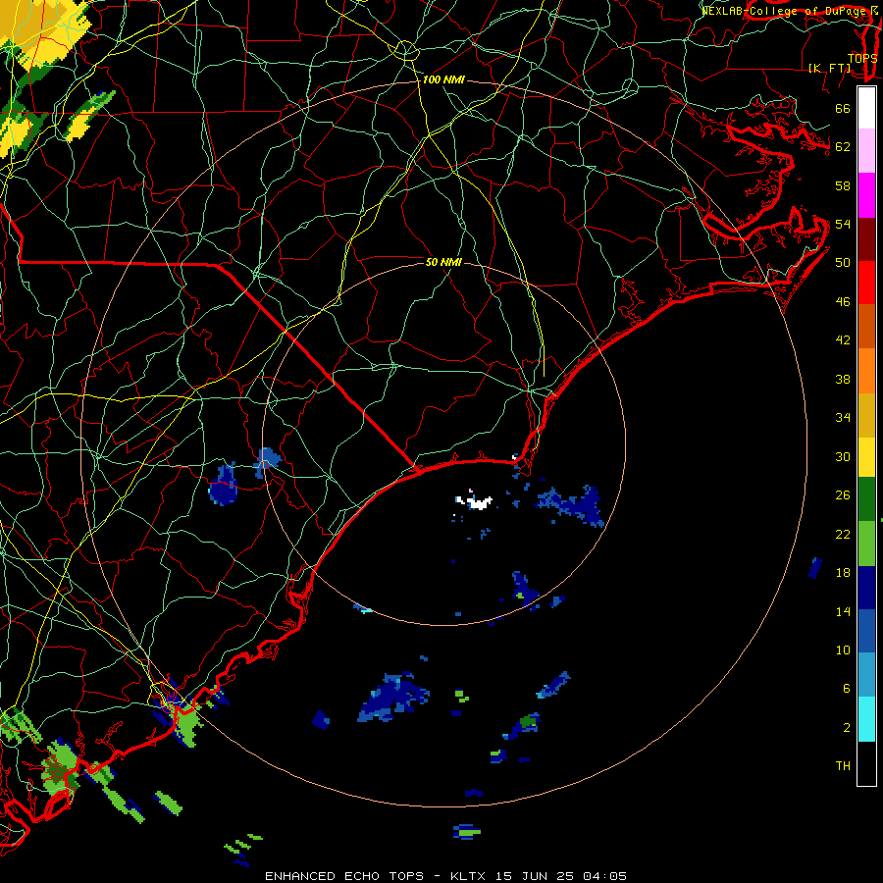Click the legend value 10
The image size is (883, 883).
[x=843, y=650]
